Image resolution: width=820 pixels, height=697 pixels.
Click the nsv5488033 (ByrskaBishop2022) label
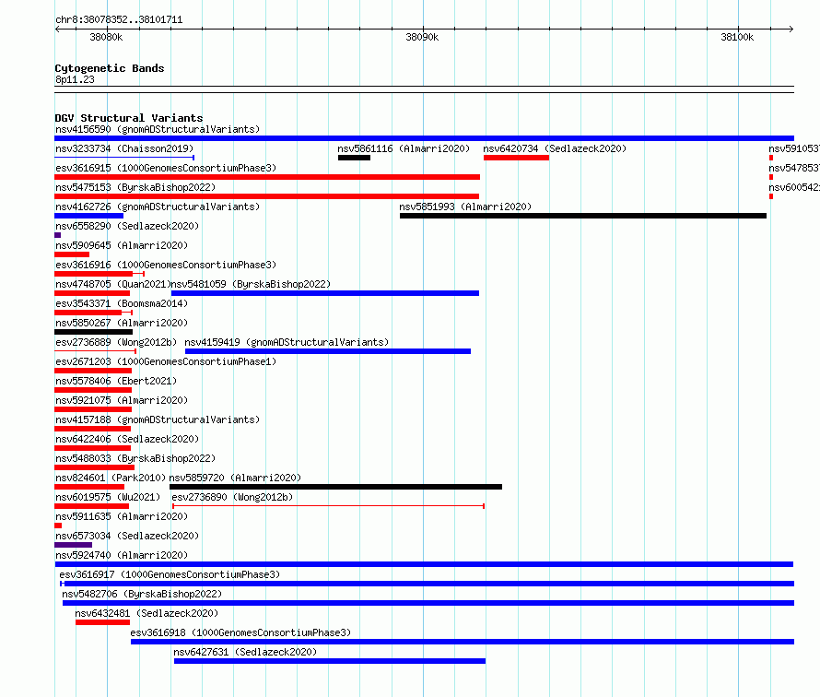(135, 458)
